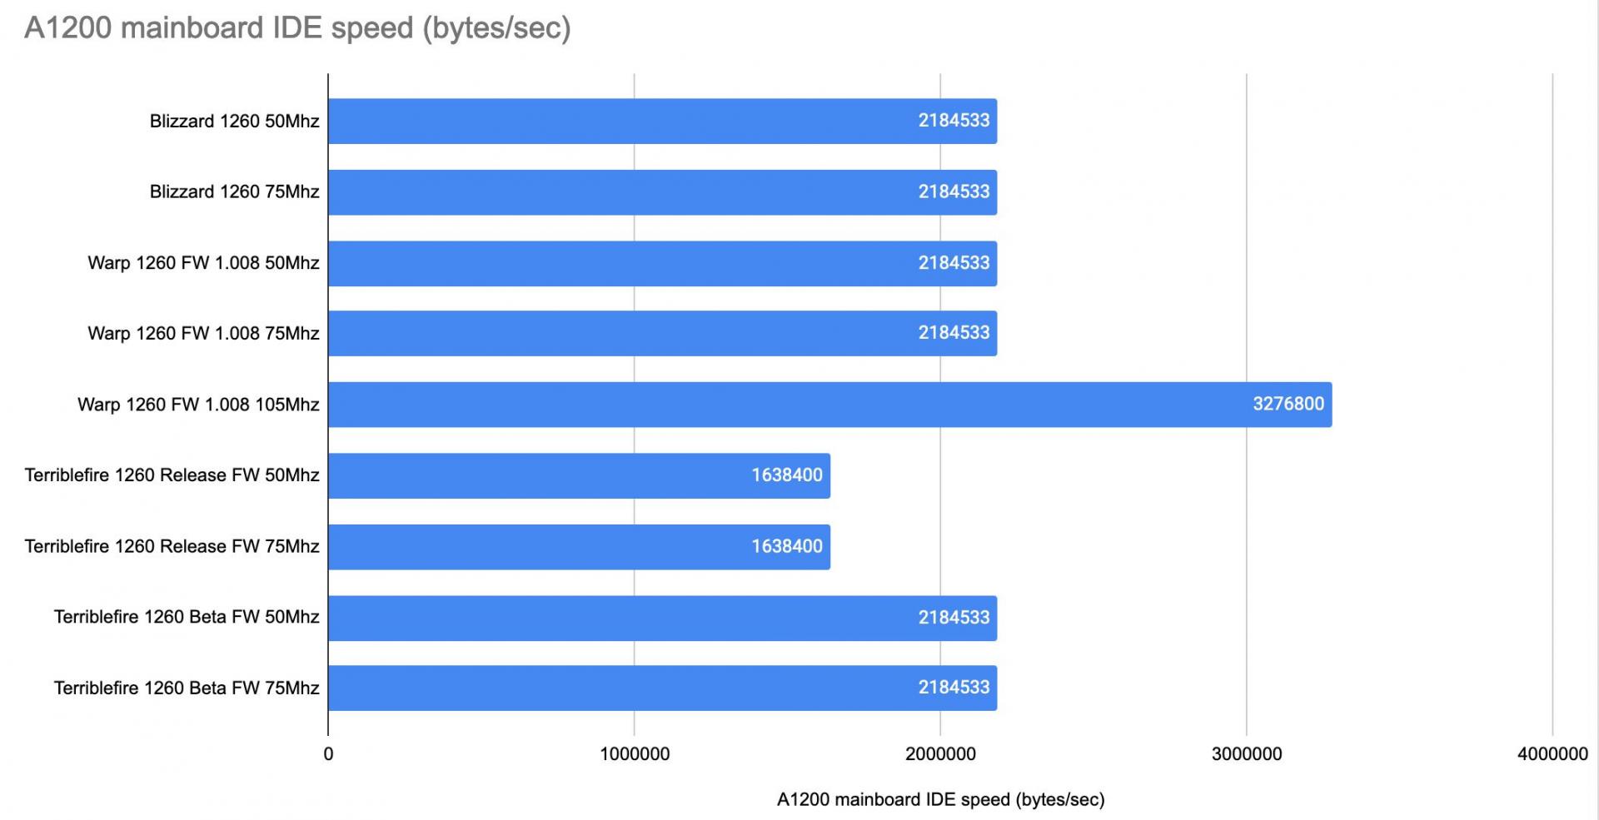Select 'Terriblefire 1260 Release FW 50Mhz' label

coord(172,475)
